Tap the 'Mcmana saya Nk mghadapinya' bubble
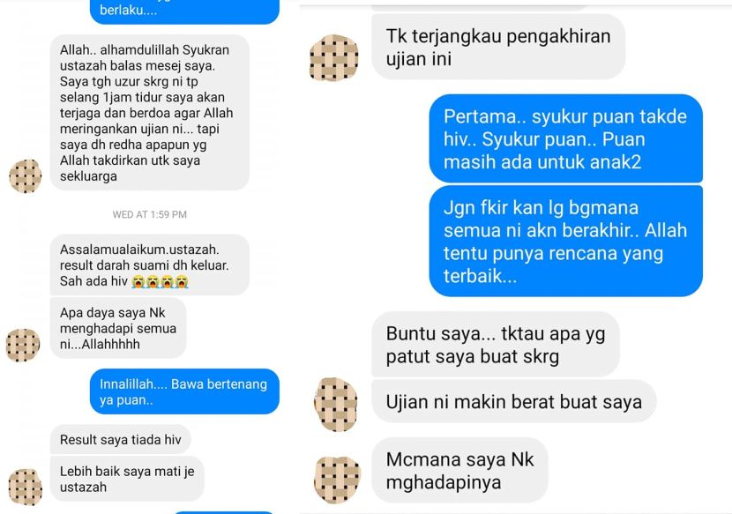Screen dimensions: 732x514 coord(459,471)
